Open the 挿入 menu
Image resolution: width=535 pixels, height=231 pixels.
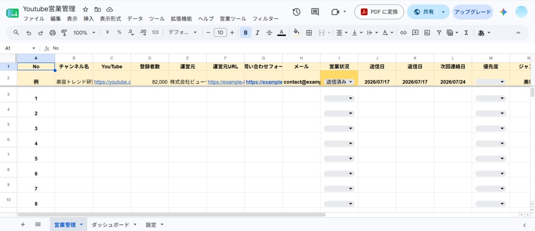pos(89,19)
